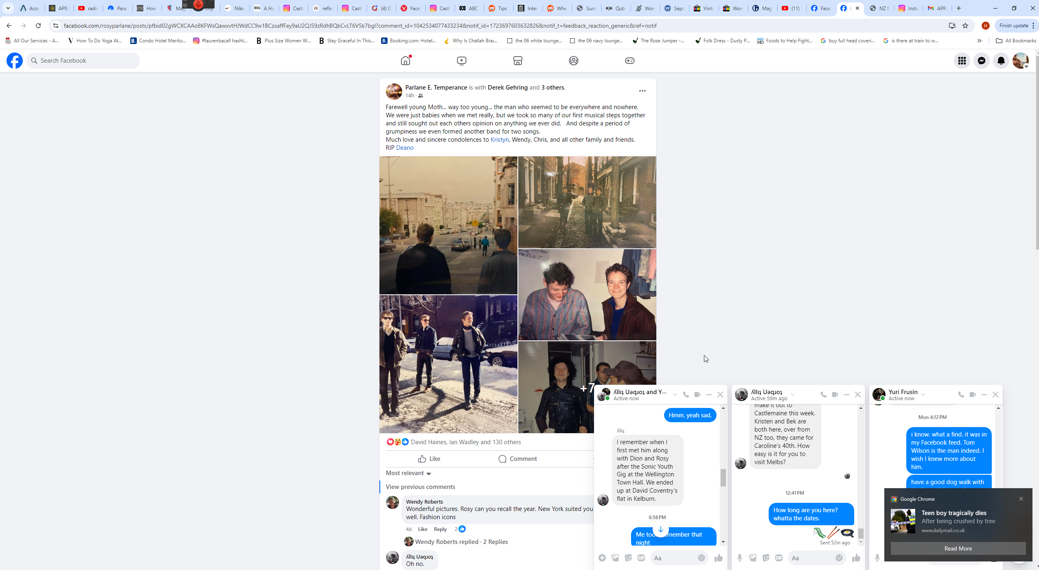Attach a photo in group chat
Viewport: 1039px width, 570px height.
(615, 558)
